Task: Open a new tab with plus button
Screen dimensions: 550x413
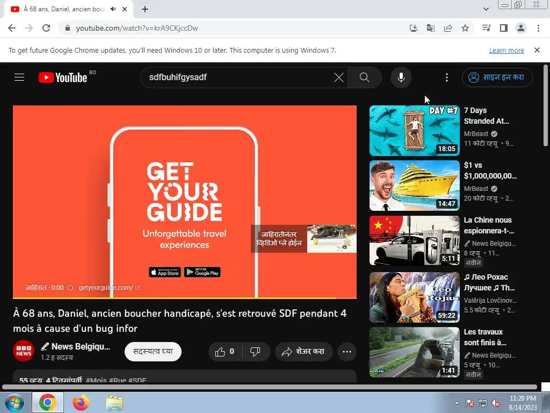Action: 145,9
